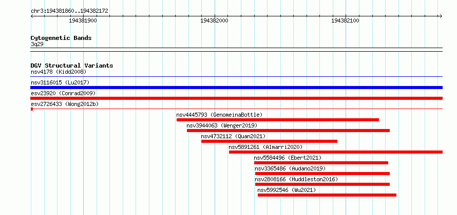
Task: Click the nsv4732112 (Quan2021) label
Action: click(234, 136)
